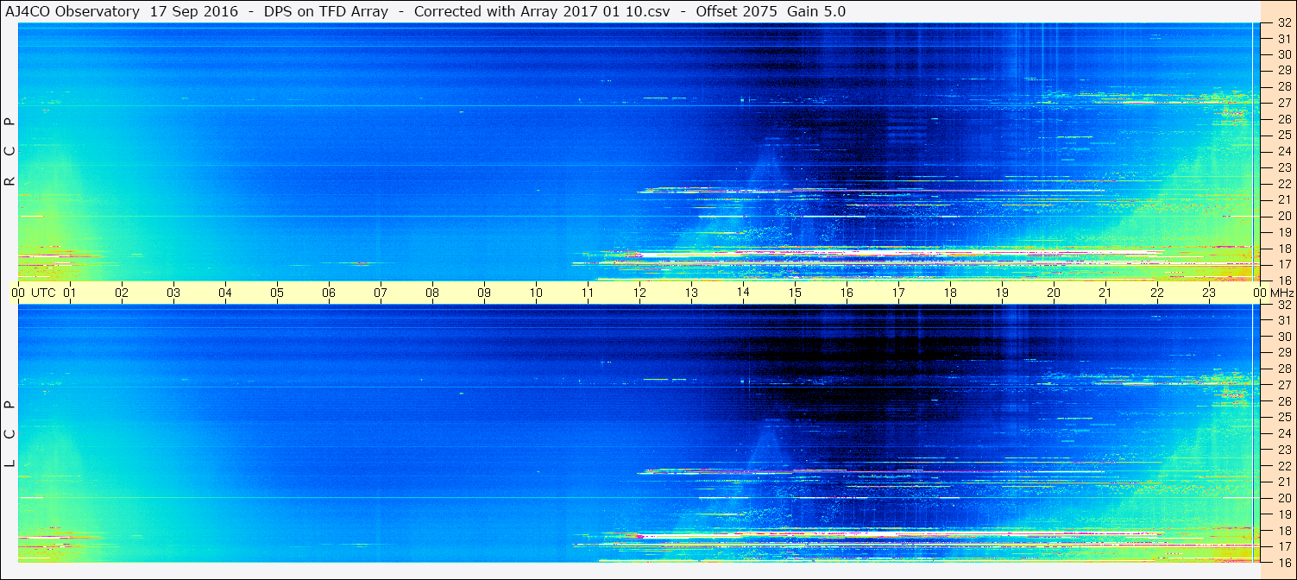Click the 28 MHz tick on the lower frequency scale
Viewport: 1297px width, 580px height.
pyautogui.click(x=1284, y=369)
